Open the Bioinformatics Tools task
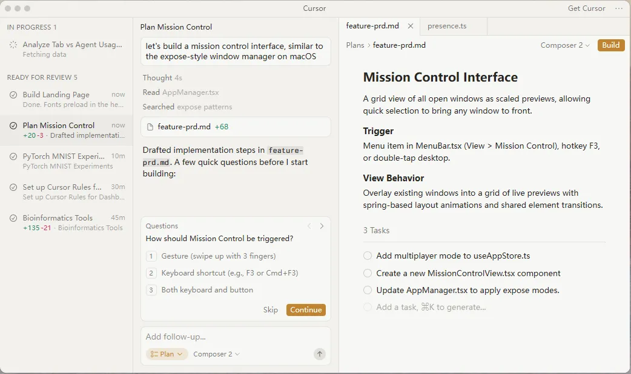 click(x=67, y=222)
